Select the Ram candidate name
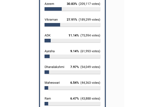161x107 pixels. pos(47,98)
